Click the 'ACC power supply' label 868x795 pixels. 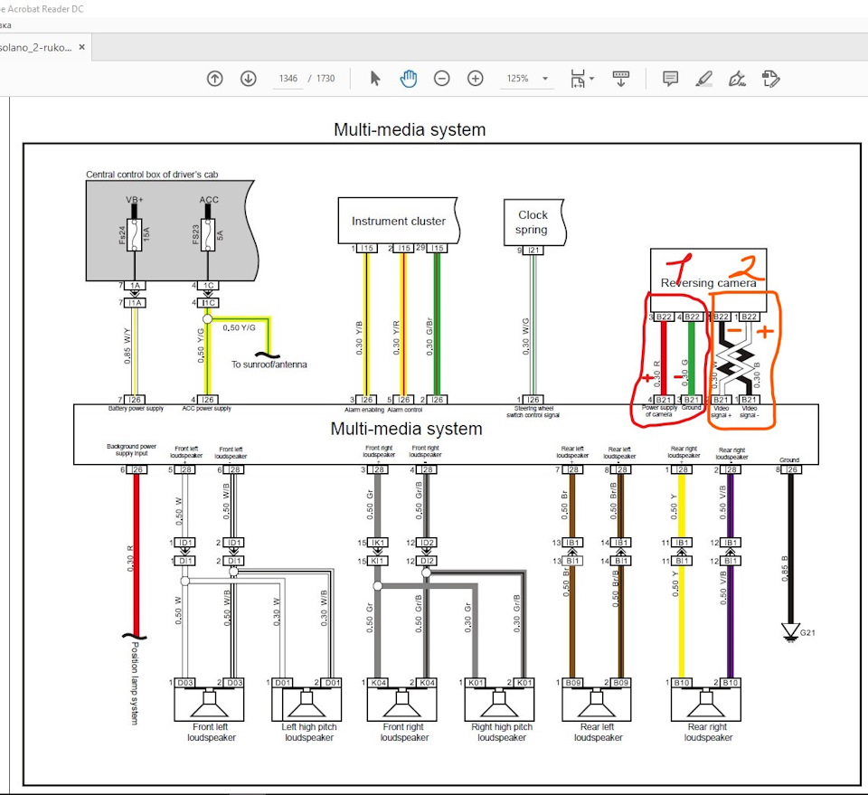pyautogui.click(x=206, y=409)
